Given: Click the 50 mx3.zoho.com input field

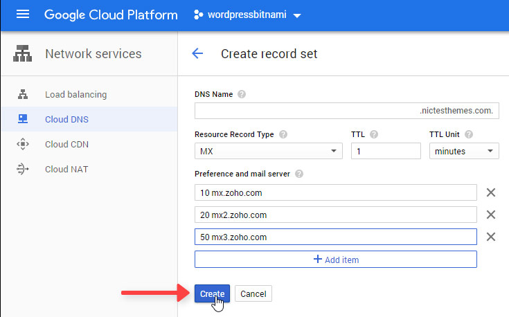Looking at the screenshot, I should pyautogui.click(x=336, y=237).
